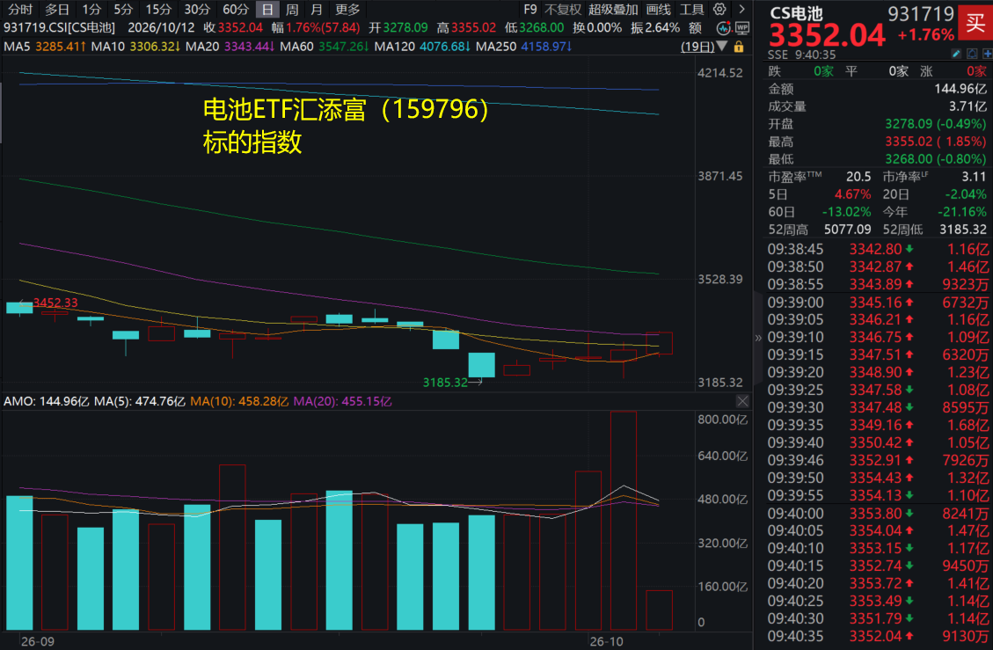Viewport: 993px width, 650px height.
Task: Click the tallest volume bar in October
Action: tap(624, 520)
